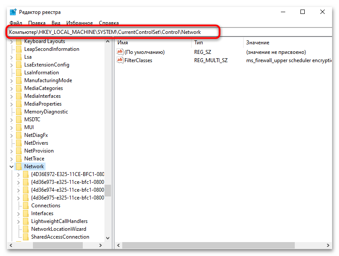339x256 pixels.
Task: Expand the MediaCategories key
Action: tap(12, 89)
